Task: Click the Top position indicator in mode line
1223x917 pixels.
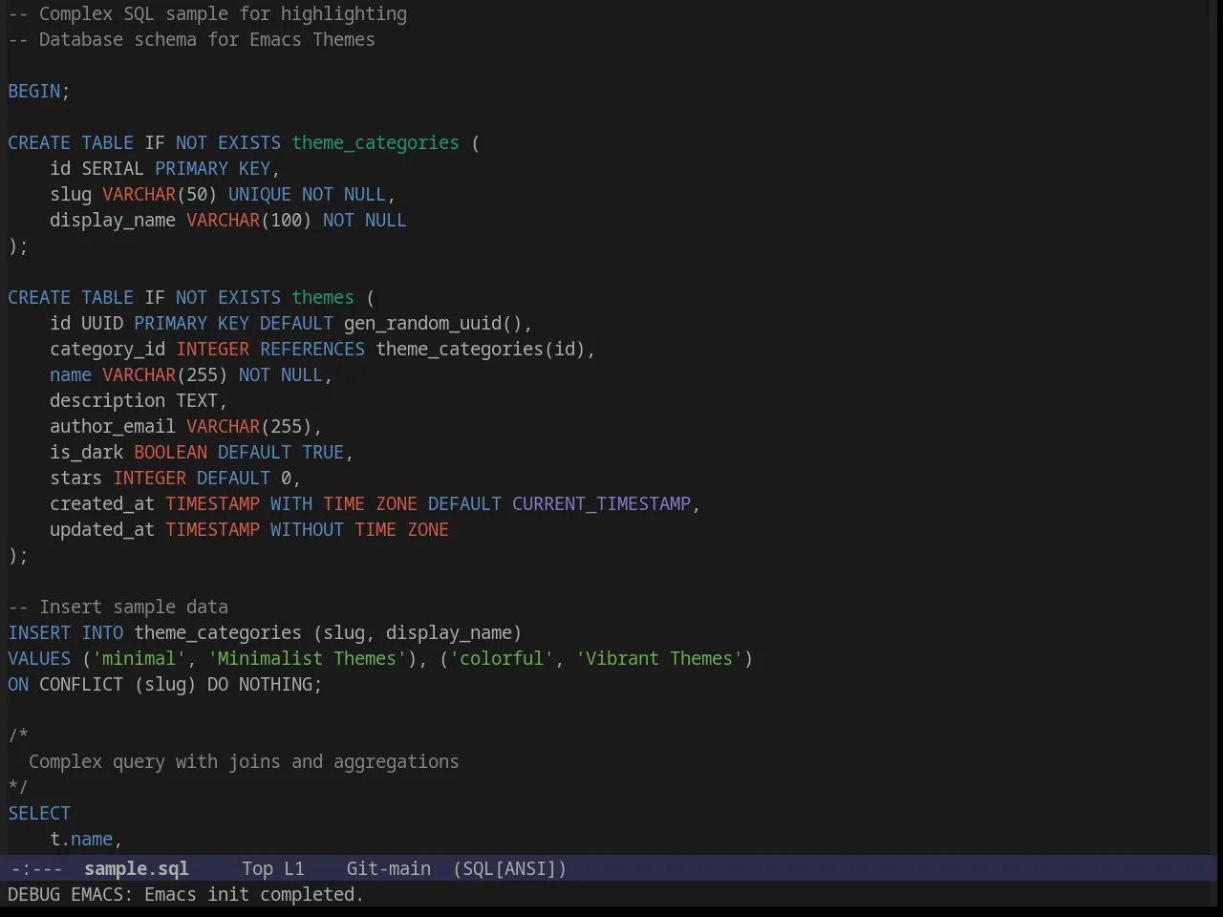Action: [257, 868]
